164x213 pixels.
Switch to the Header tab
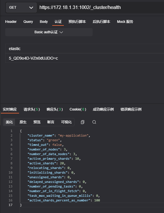click(x=11, y=22)
